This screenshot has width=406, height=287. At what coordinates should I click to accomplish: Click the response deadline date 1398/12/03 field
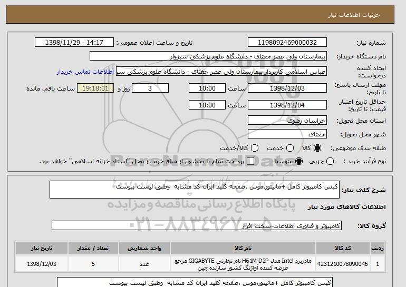pyautogui.click(x=287, y=88)
